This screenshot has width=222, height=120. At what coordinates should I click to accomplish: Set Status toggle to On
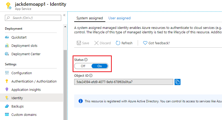[x=100, y=66]
